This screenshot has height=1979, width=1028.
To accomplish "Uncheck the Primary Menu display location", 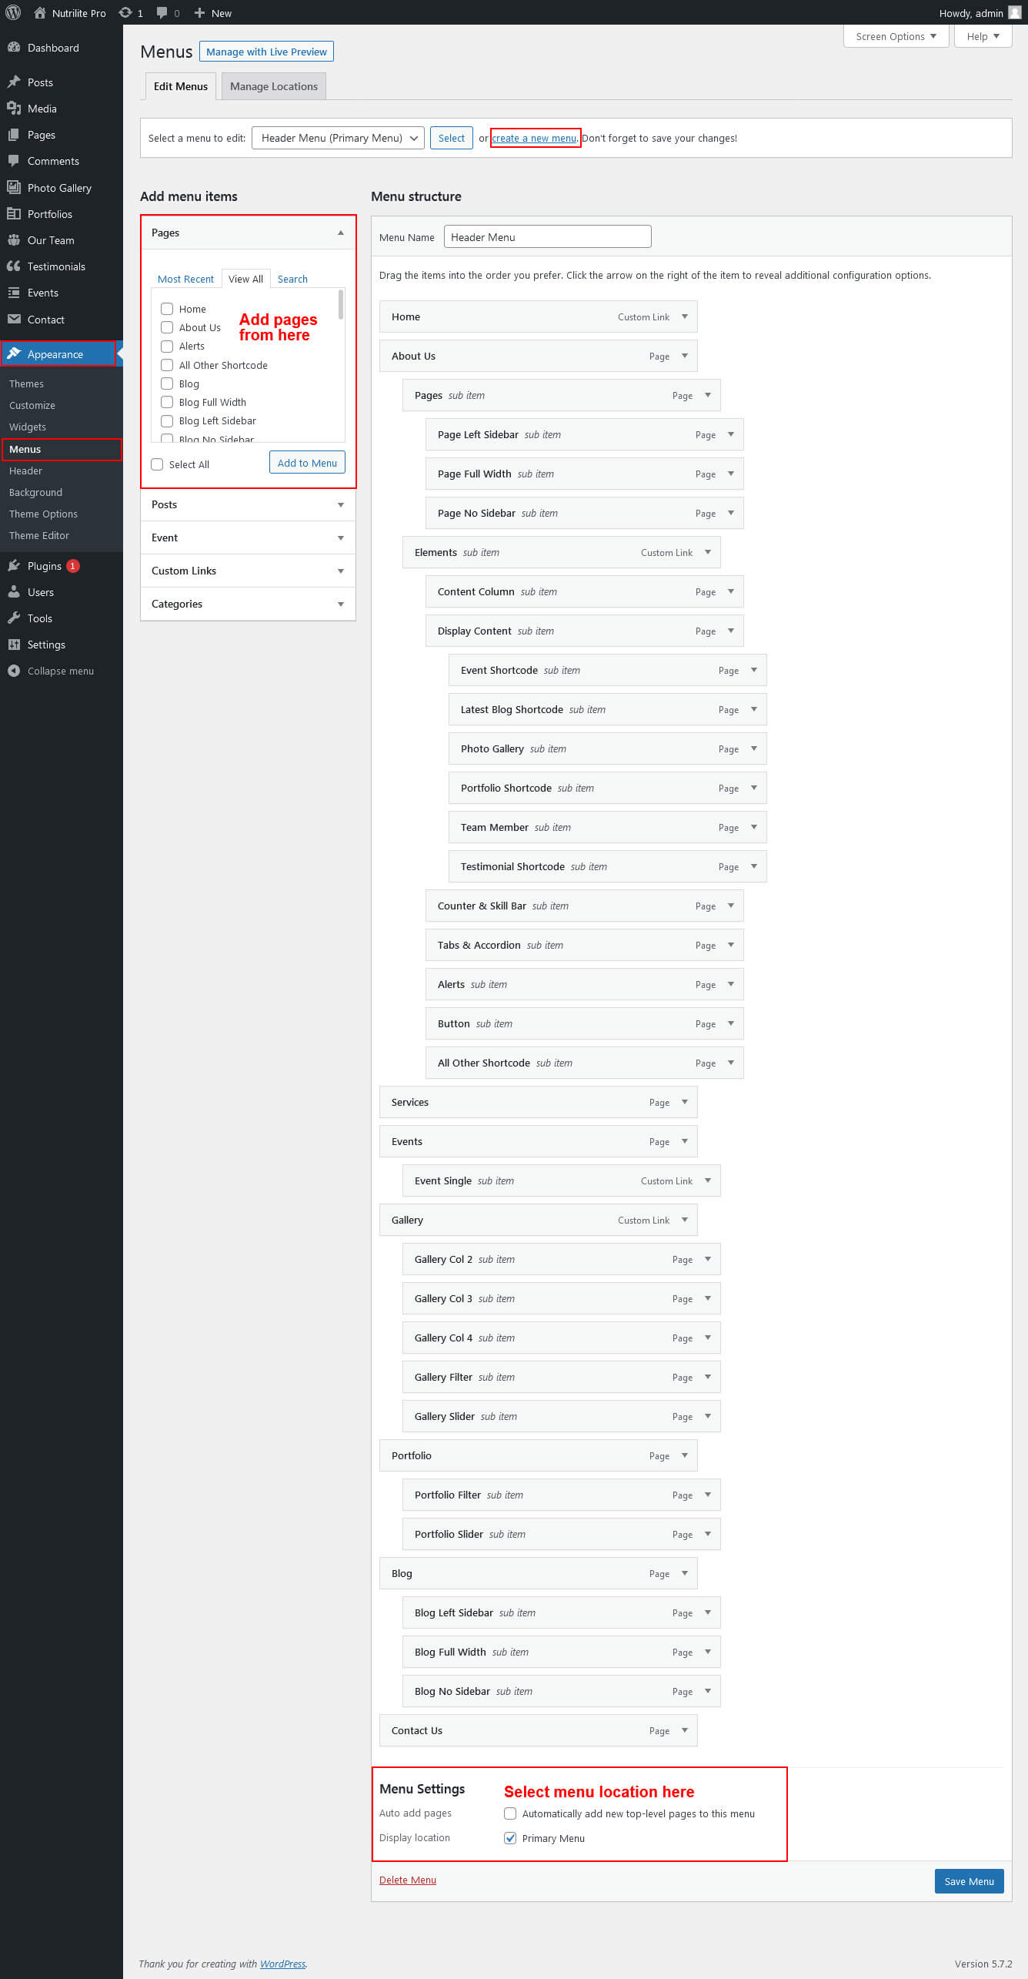I will click(510, 1838).
